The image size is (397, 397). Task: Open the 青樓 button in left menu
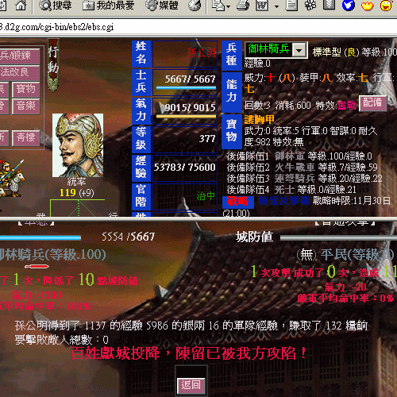click(25, 137)
